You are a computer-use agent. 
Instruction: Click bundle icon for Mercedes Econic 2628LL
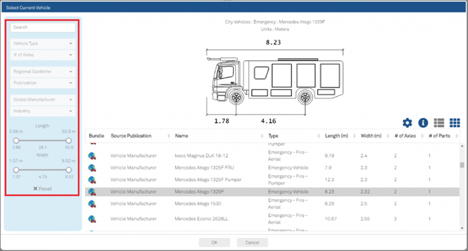pos(92,219)
